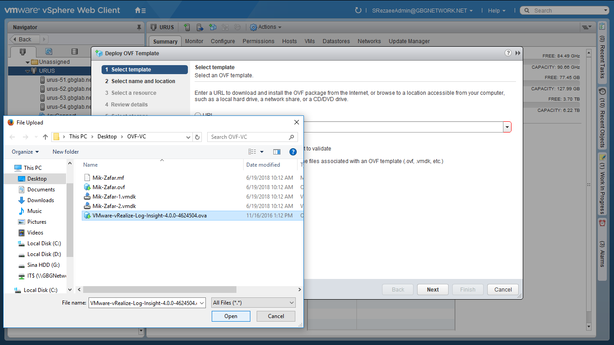Click the Add Host icon in URUS toolbar
Screen dimensions: 614x345
tap(187, 27)
